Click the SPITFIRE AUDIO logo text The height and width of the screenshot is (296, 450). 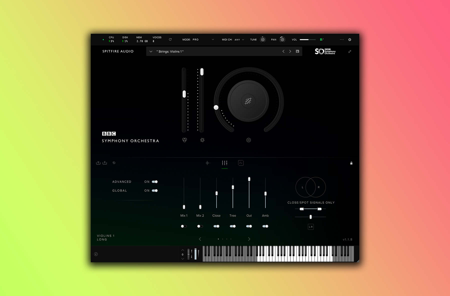[x=118, y=51]
